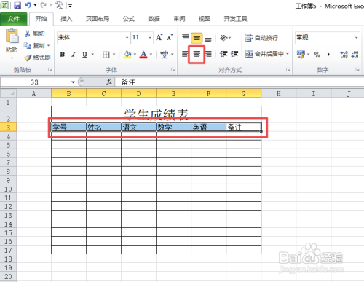Apply the red font color A

click(x=143, y=55)
